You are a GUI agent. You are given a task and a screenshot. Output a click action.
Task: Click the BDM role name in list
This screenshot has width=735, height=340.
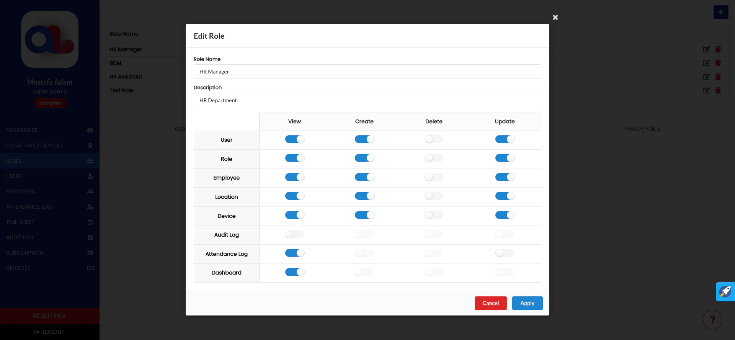[x=115, y=63]
